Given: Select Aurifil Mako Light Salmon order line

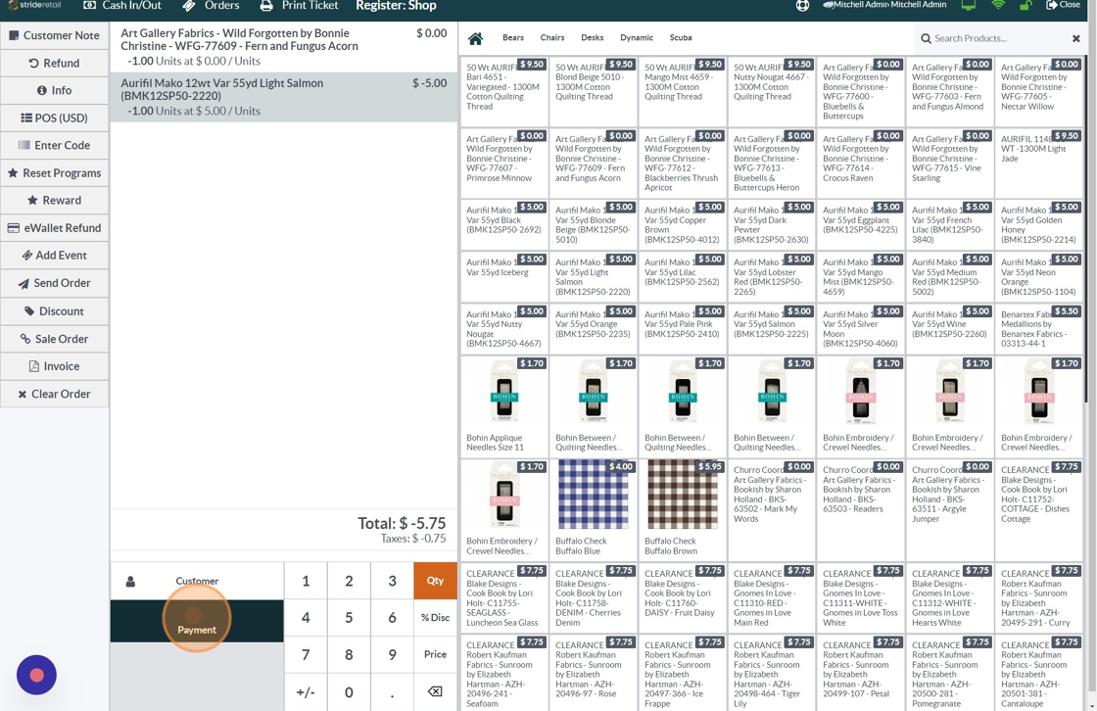Looking at the screenshot, I should pyautogui.click(x=284, y=97).
